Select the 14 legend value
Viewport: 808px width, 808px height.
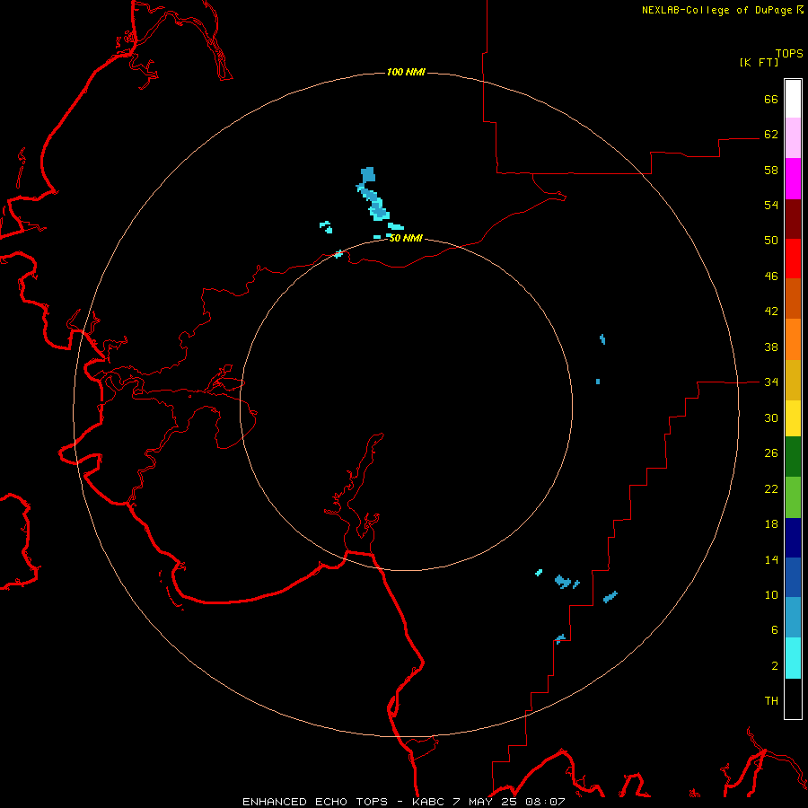[x=771, y=559]
